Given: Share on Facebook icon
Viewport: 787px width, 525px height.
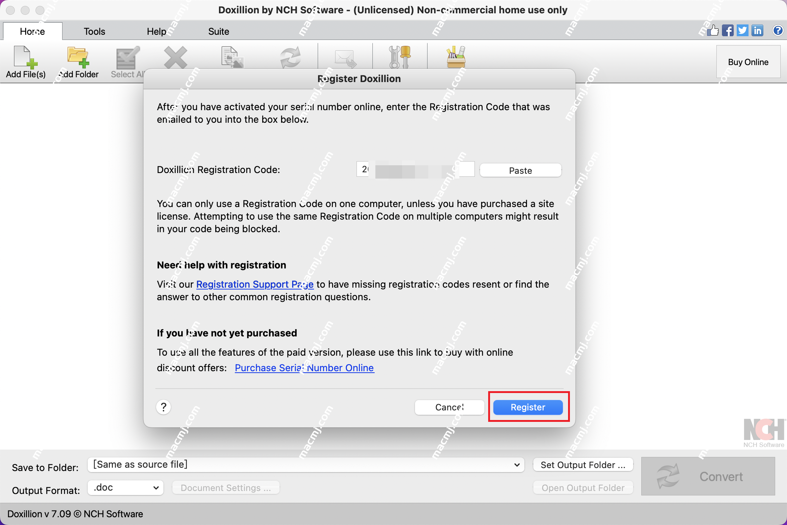Looking at the screenshot, I should point(727,30).
